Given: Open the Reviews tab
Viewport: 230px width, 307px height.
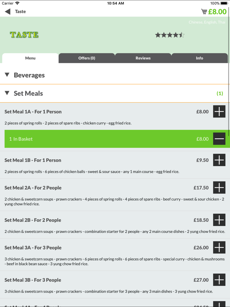Looking at the screenshot, I should 143,58.
